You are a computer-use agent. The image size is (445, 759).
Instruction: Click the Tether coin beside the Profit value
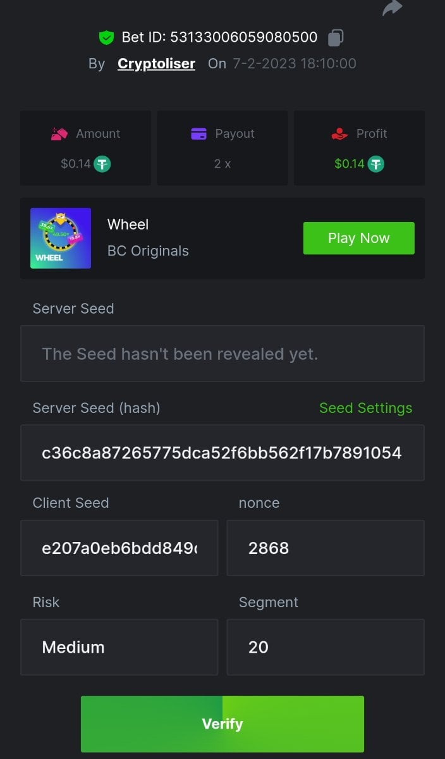pos(376,164)
